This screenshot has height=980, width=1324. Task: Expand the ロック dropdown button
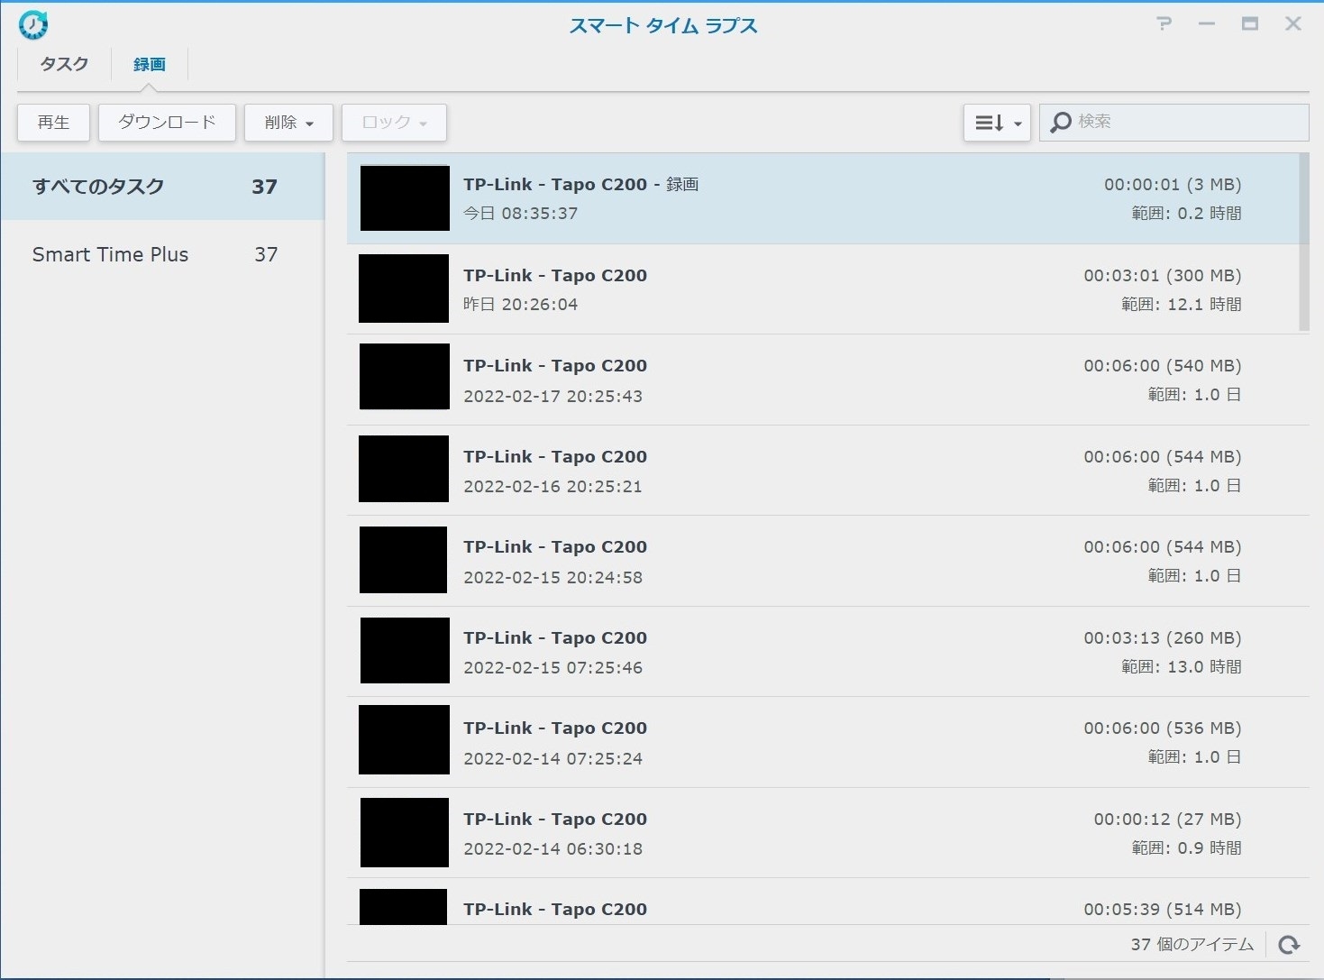click(394, 123)
